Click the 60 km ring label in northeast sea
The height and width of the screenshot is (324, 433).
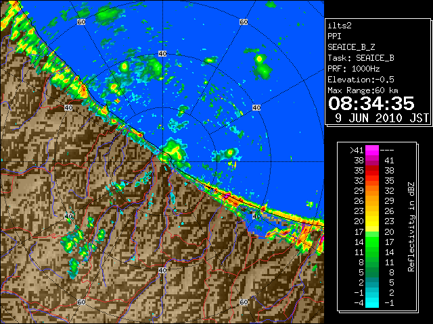(244, 22)
